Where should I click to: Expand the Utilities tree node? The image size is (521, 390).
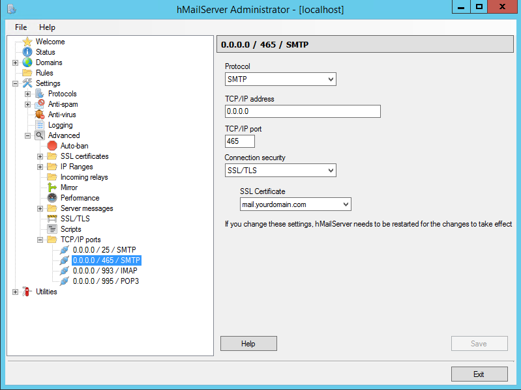click(15, 292)
